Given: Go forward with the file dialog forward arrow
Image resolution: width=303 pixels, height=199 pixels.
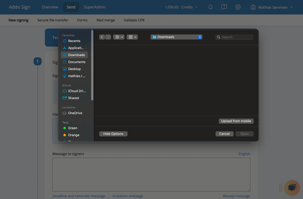Looking at the screenshot, I should point(108,37).
